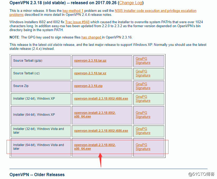This screenshot has width=217, height=179.
Task: Follow the key-method 1 link
Action: (x=73, y=11)
